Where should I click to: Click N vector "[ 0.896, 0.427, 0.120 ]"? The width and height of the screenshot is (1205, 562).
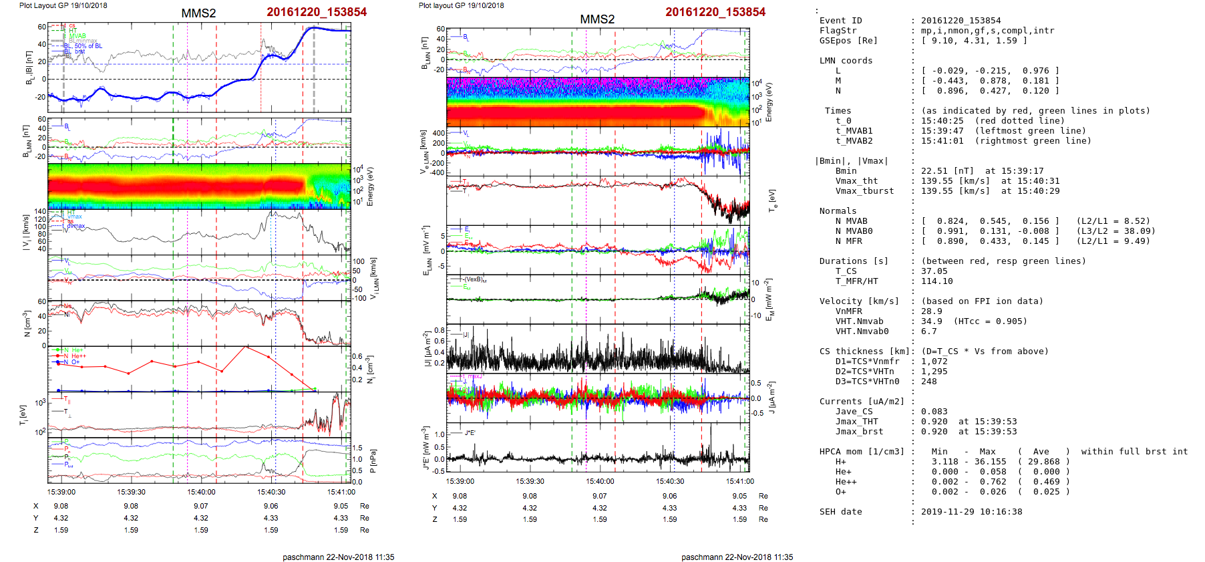click(x=990, y=91)
